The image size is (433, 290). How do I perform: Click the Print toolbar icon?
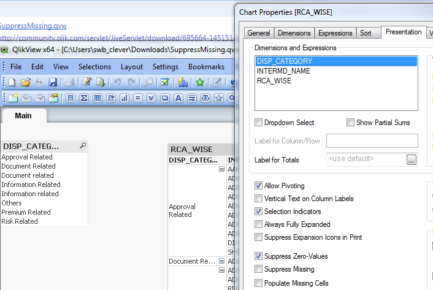(x=69, y=82)
